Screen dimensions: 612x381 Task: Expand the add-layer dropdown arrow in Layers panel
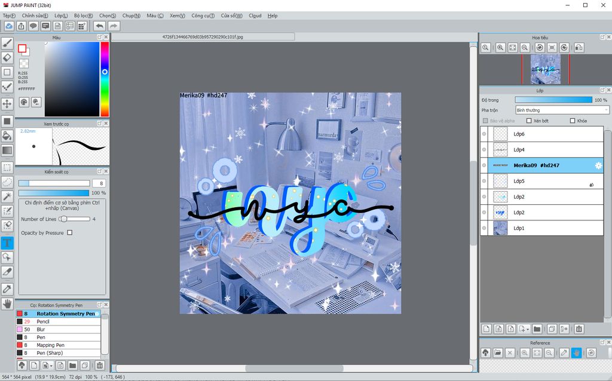pos(528,329)
